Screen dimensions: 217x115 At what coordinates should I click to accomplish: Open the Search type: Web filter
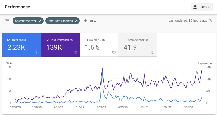(x=26, y=21)
